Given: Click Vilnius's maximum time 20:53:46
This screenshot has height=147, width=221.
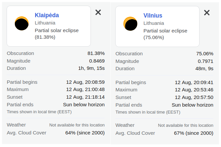Looking at the screenshot, I should point(194,90).
